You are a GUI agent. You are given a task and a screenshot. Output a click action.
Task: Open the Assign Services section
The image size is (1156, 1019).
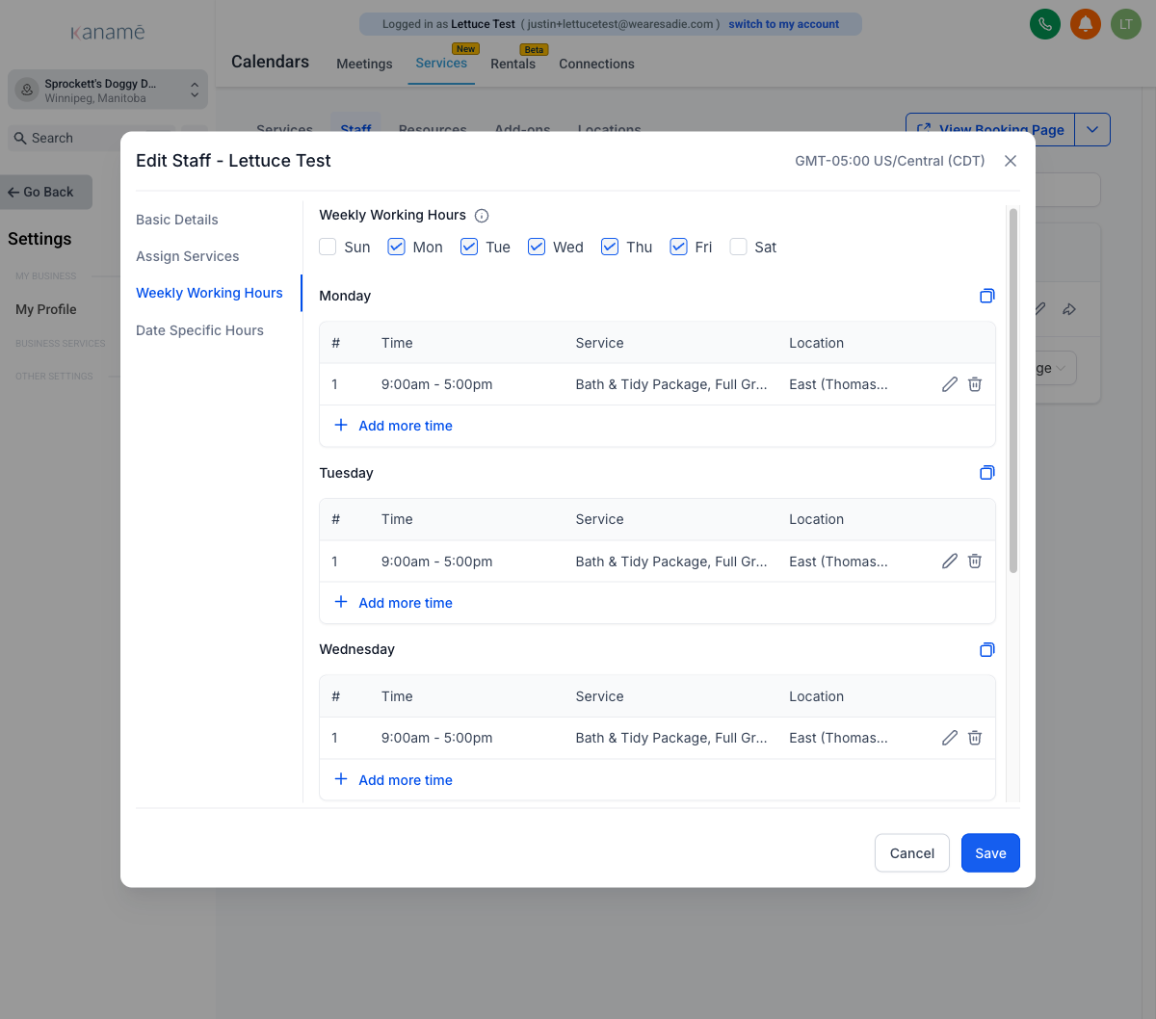tap(188, 256)
